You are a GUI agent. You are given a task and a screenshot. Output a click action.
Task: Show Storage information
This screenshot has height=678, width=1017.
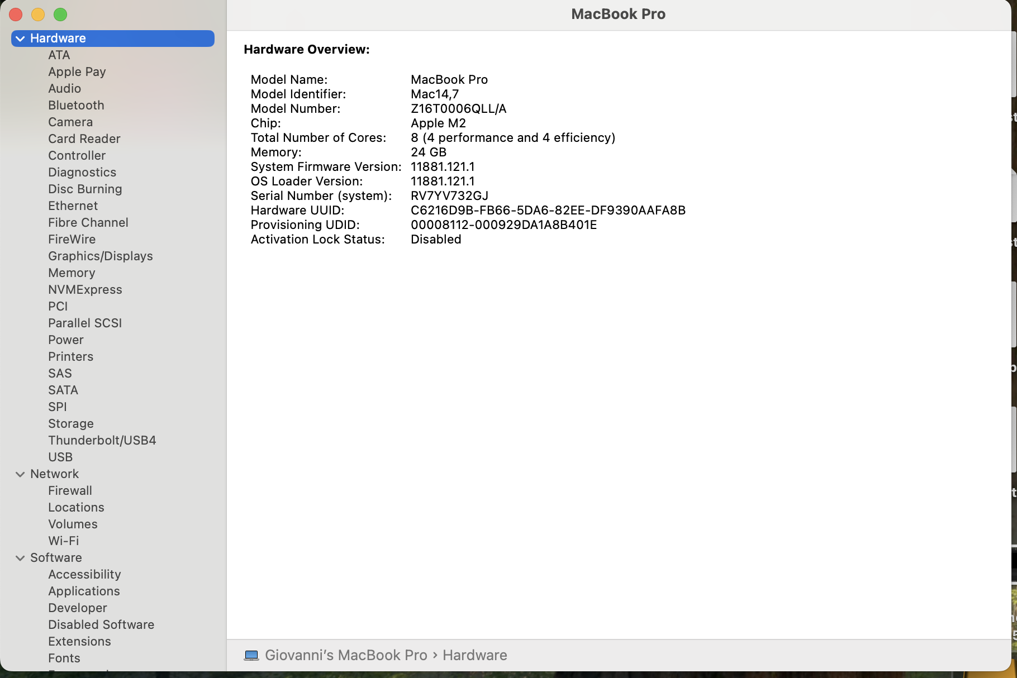[x=71, y=424]
